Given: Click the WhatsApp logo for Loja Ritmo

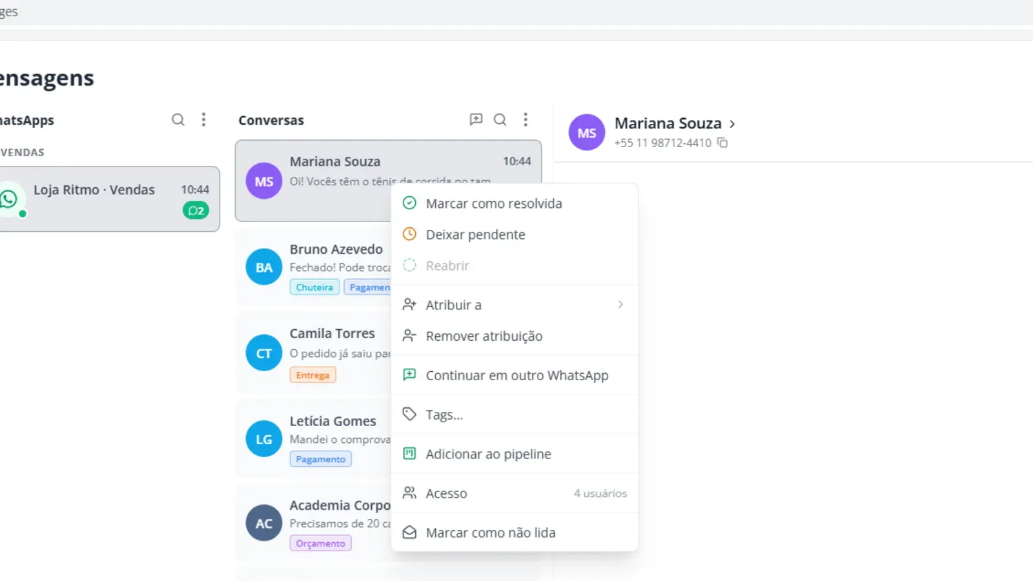Looking at the screenshot, I should click(x=9, y=199).
